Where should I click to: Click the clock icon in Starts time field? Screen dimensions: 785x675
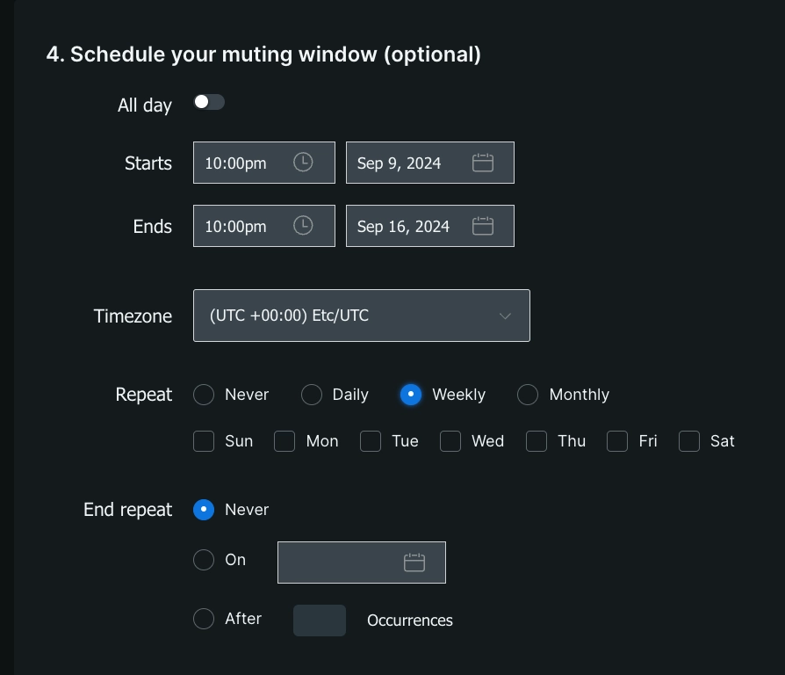point(303,163)
